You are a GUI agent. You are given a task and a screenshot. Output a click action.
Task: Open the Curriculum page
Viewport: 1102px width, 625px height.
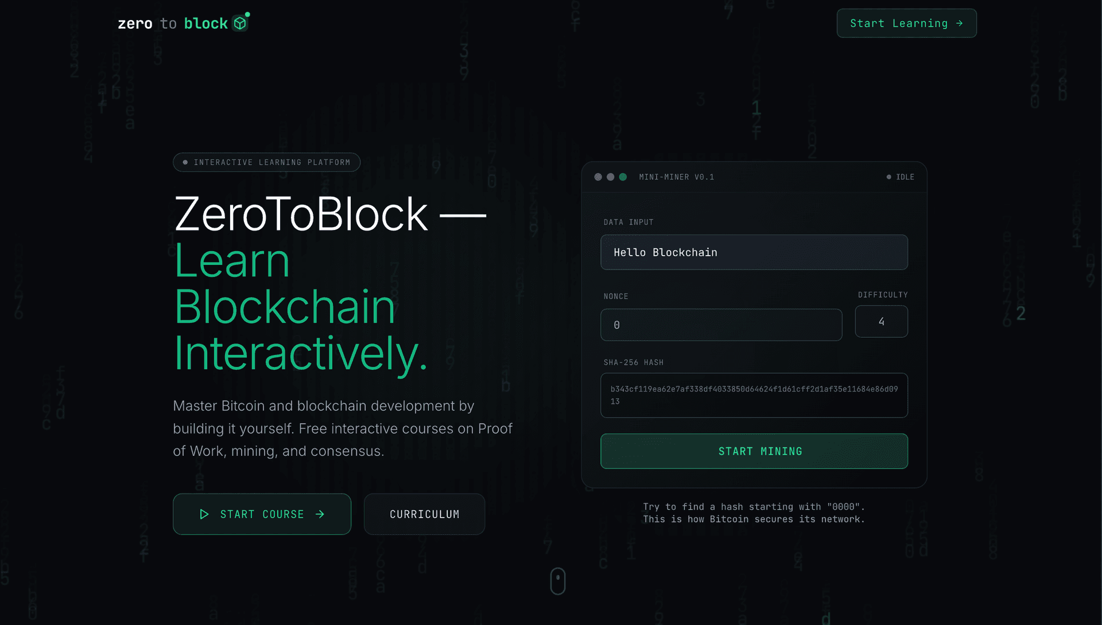click(x=424, y=514)
